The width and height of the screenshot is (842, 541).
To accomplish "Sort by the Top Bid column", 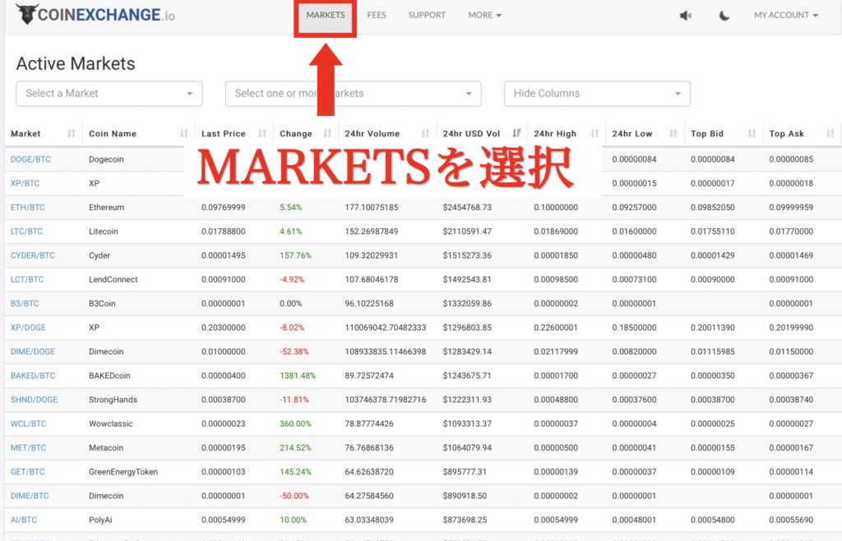I will [x=723, y=134].
